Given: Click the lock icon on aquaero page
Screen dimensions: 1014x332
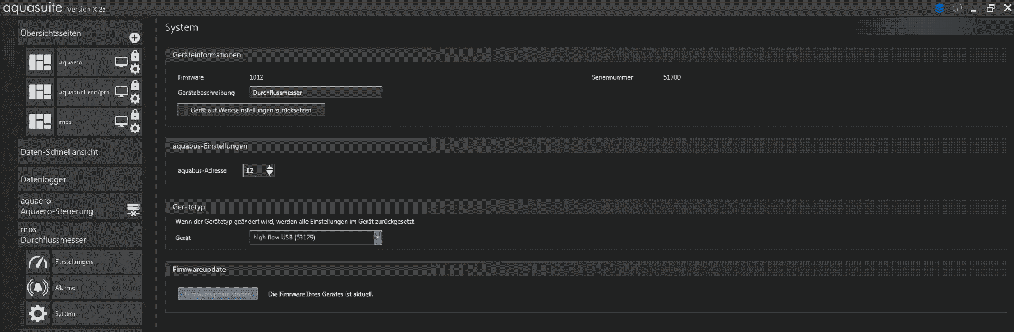Looking at the screenshot, I should 135,55.
